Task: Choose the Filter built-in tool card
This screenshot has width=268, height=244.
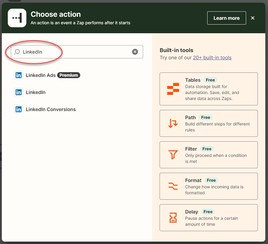Action: [209, 155]
